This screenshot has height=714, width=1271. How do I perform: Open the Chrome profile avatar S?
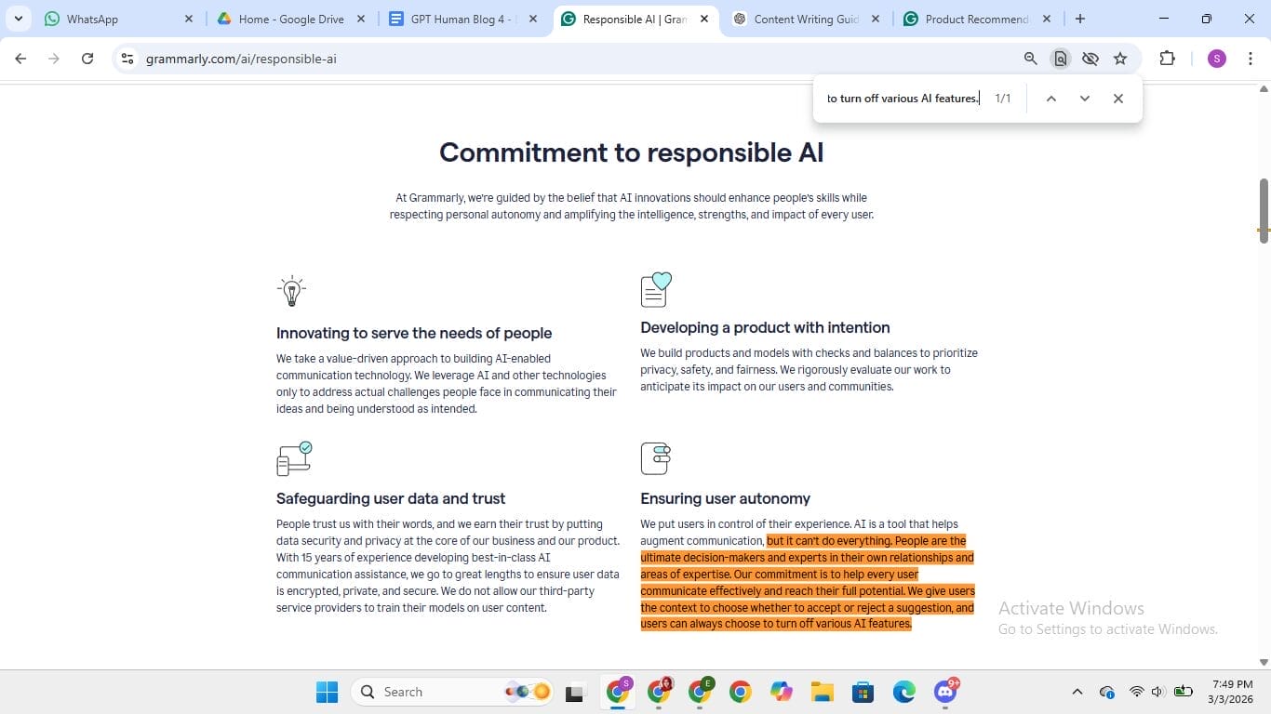click(1217, 59)
